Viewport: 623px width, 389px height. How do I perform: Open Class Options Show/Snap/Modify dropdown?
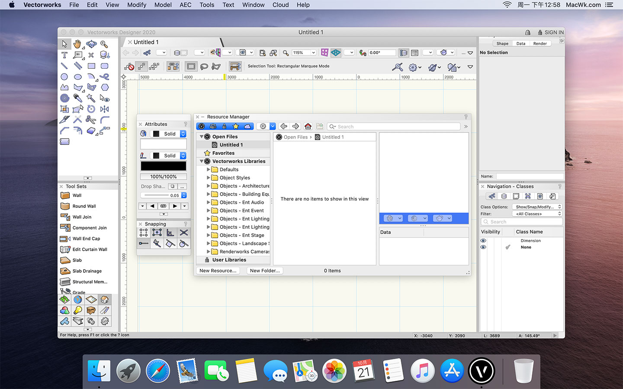[537, 207]
